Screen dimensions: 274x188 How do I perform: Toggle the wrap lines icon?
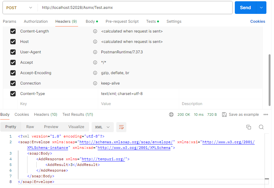[x=121, y=127]
